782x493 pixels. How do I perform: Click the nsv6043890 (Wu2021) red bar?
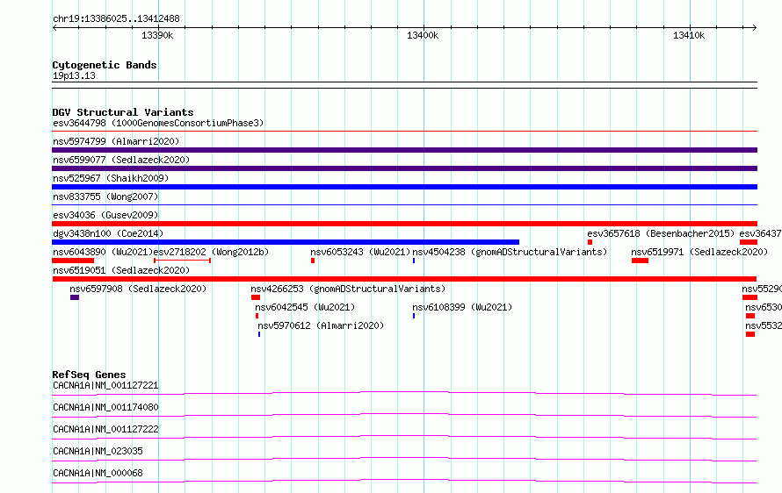tap(73, 261)
